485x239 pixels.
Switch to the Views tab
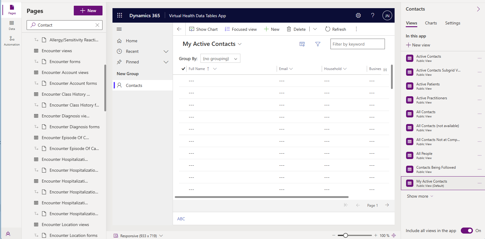click(411, 23)
